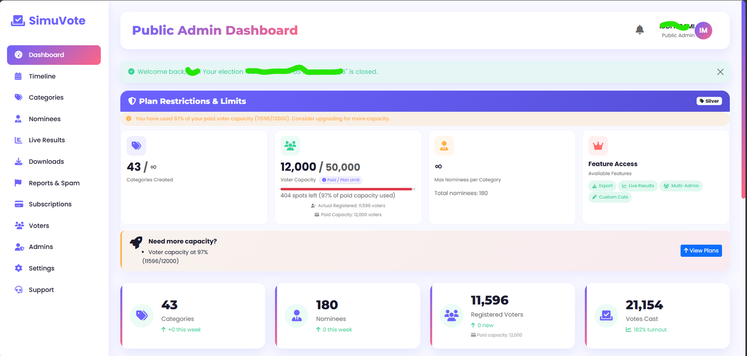Click the ballot icon in Votes Cast stat card

tap(606, 315)
